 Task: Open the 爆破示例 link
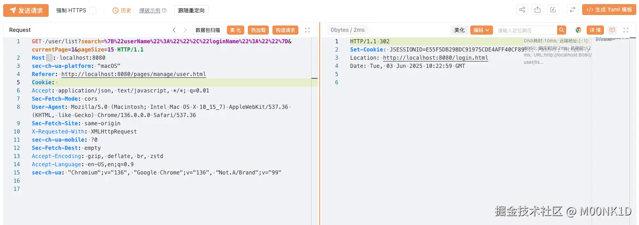tap(150, 10)
